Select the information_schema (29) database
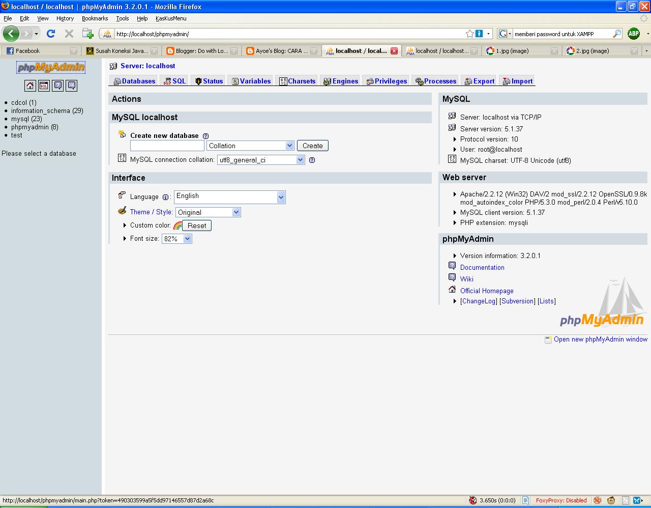Screen dimensions: 651x508 (47, 110)
